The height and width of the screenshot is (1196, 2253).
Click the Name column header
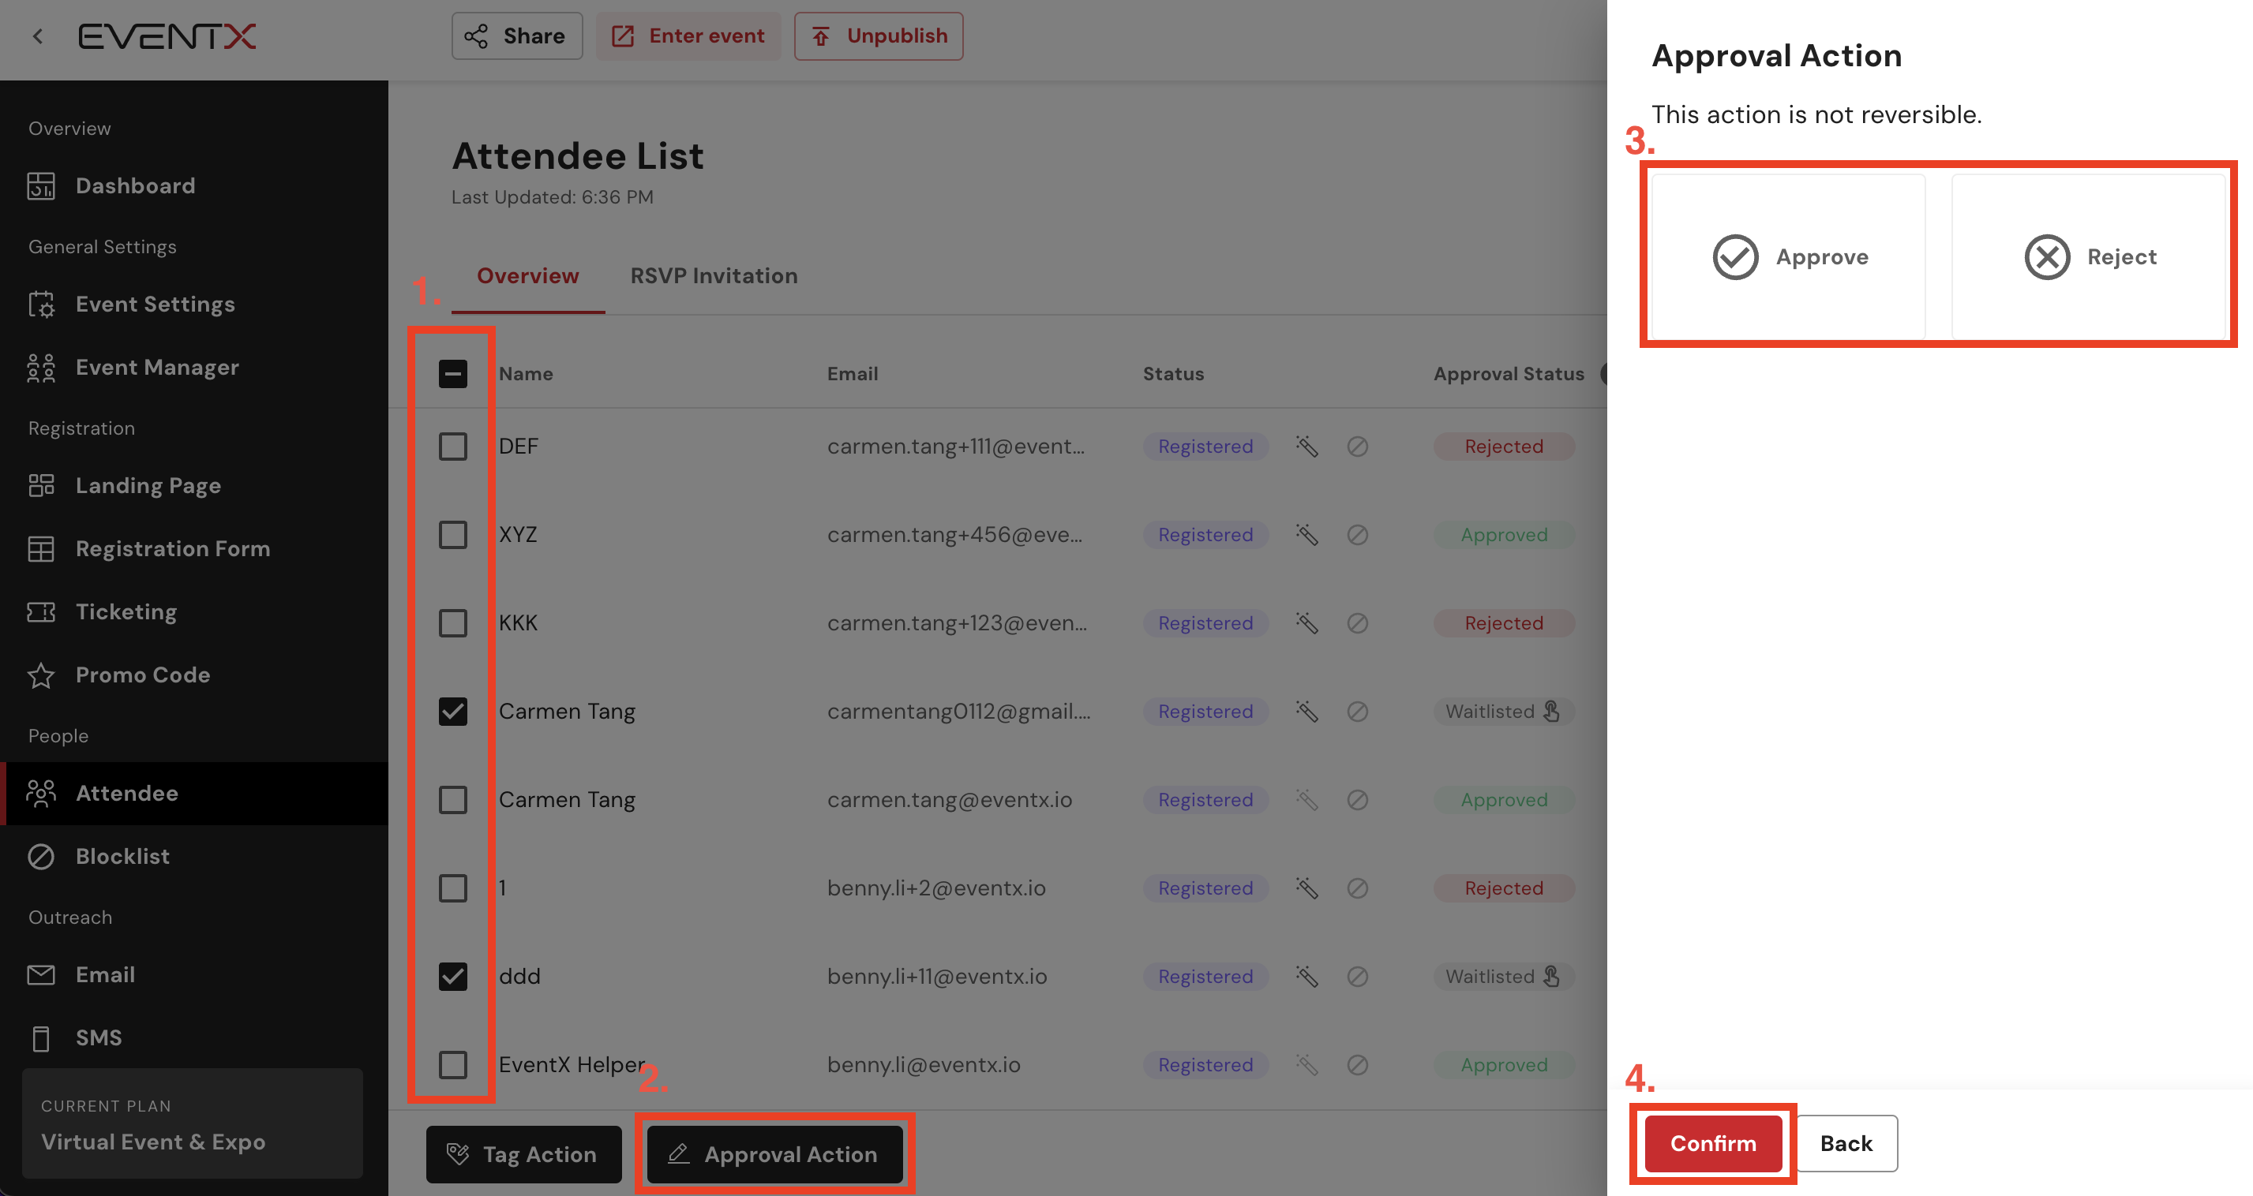526,373
